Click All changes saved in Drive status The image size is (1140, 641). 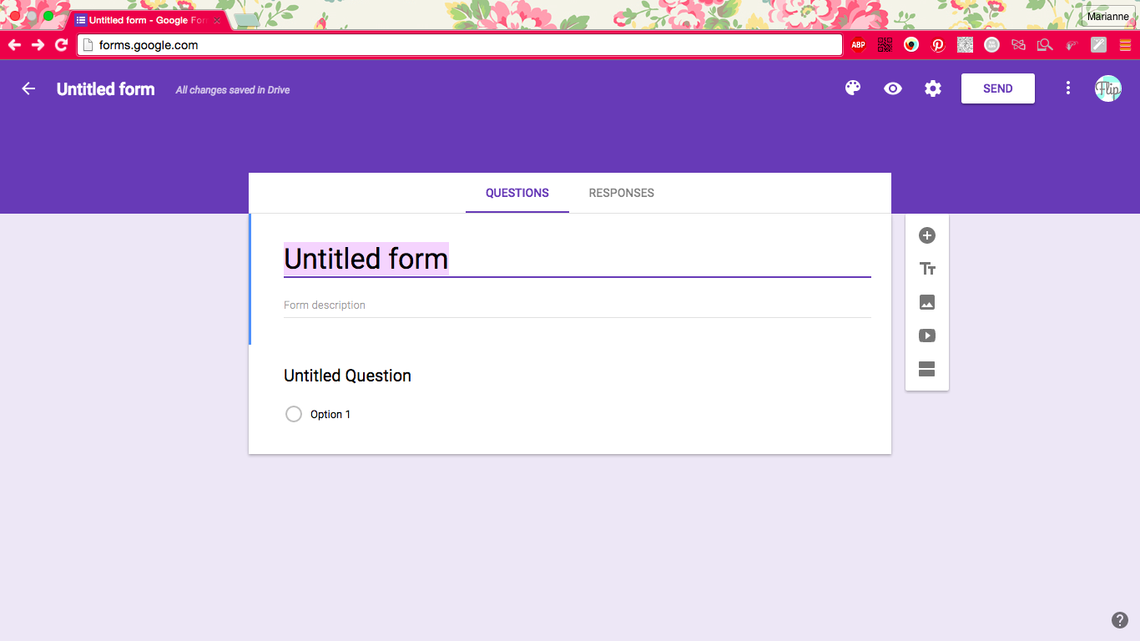point(233,90)
